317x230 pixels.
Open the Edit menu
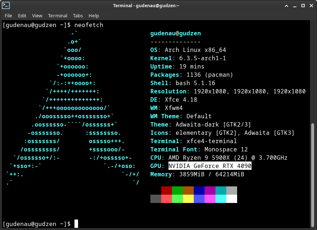coord(22,16)
